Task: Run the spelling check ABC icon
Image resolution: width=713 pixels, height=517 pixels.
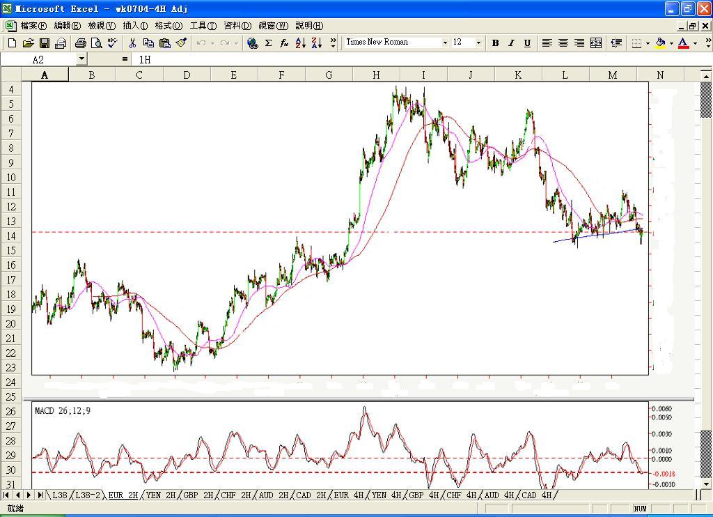Action: (112, 43)
